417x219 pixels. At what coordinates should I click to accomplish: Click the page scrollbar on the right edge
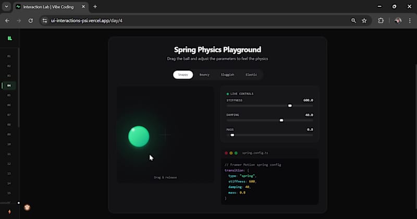tap(415, 136)
